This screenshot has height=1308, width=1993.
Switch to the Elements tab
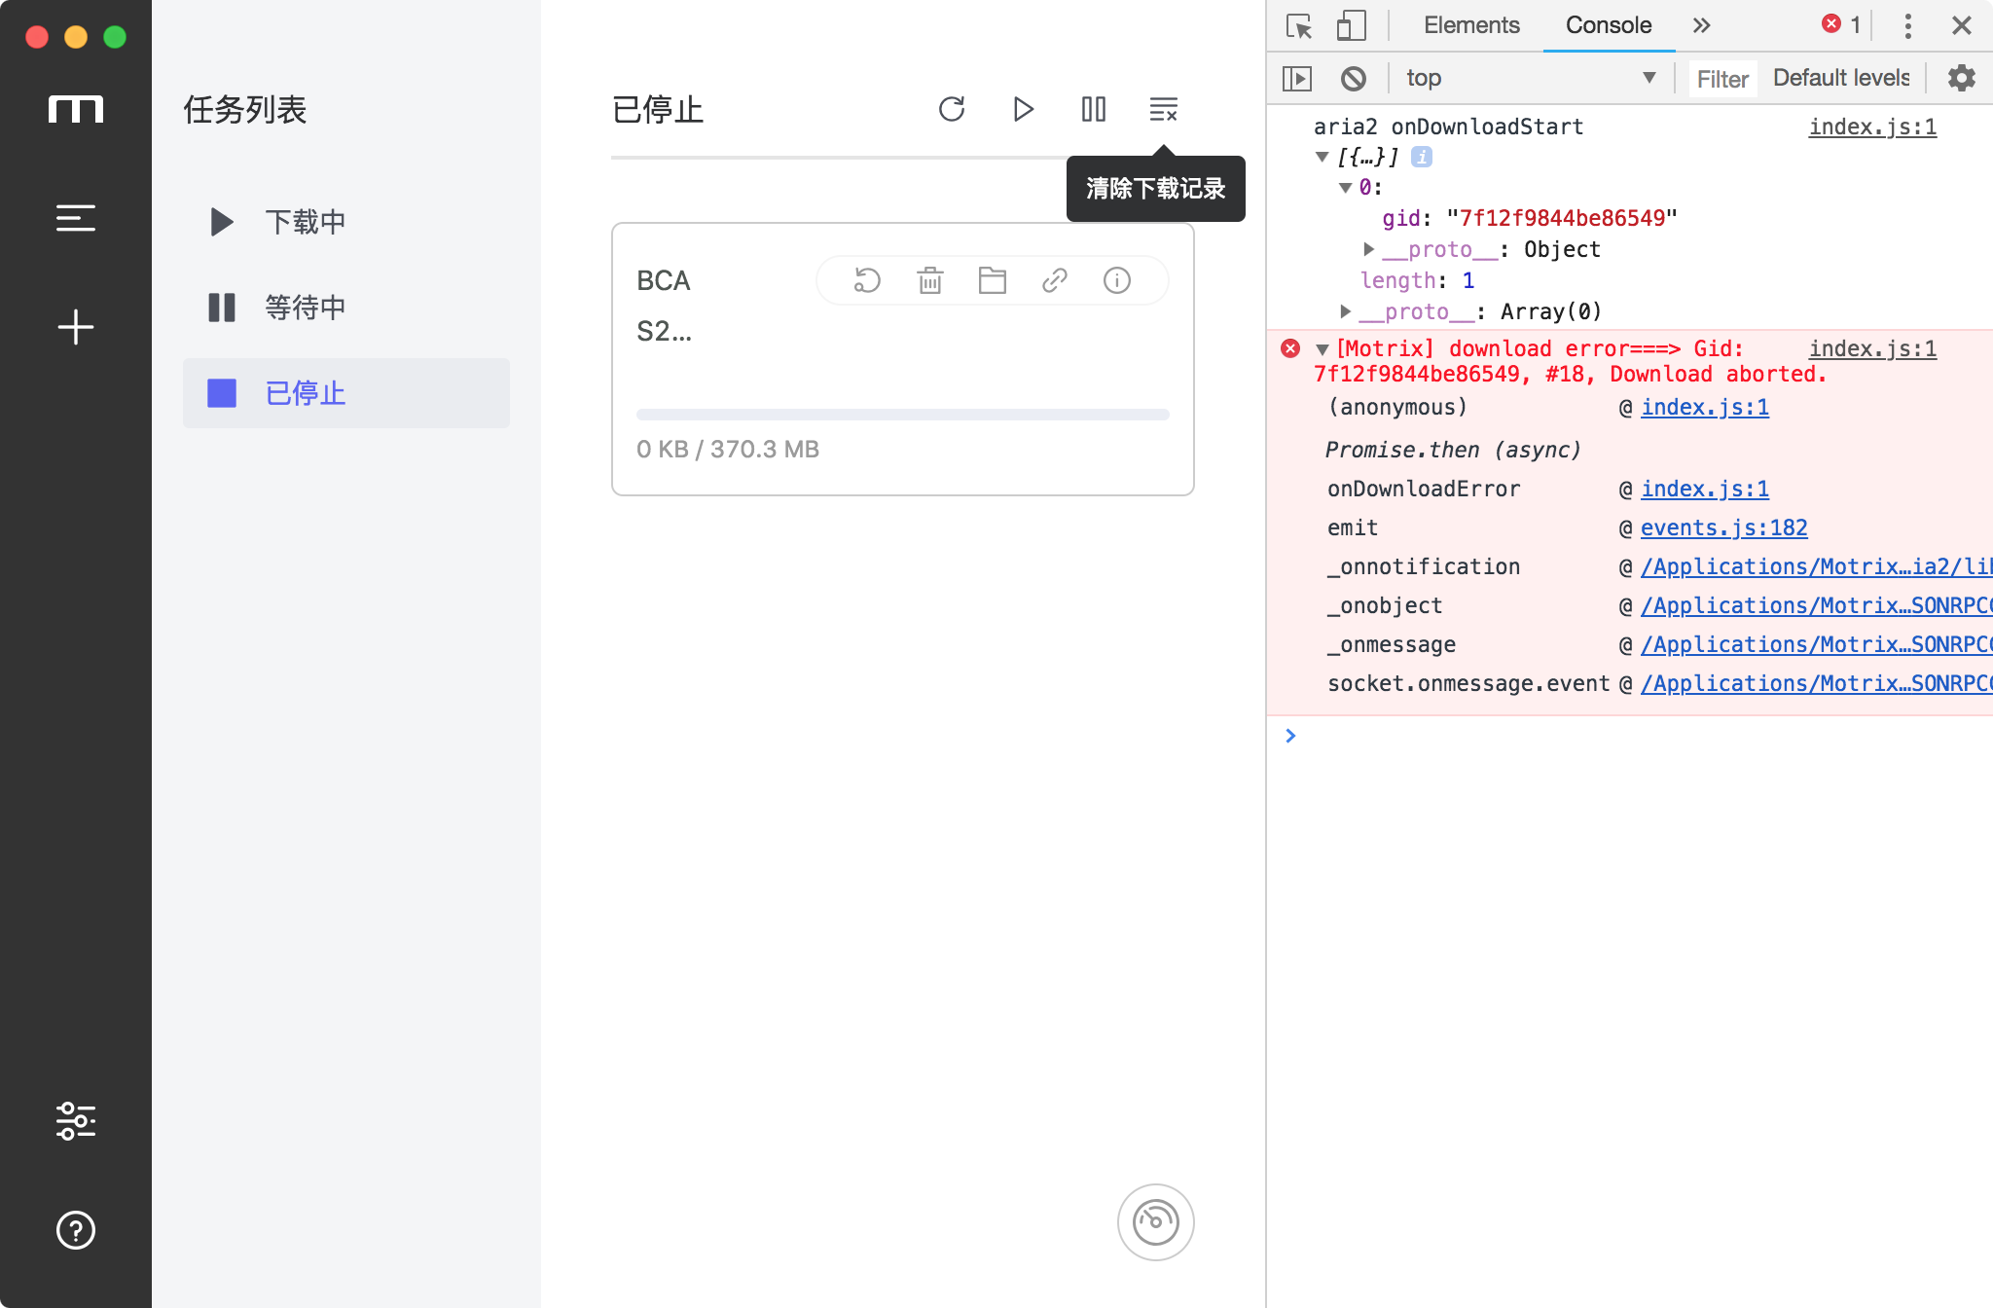pos(1469,25)
